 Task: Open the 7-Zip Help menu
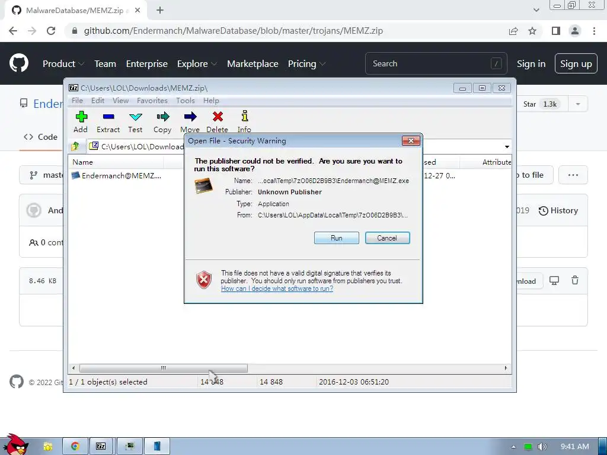point(211,101)
